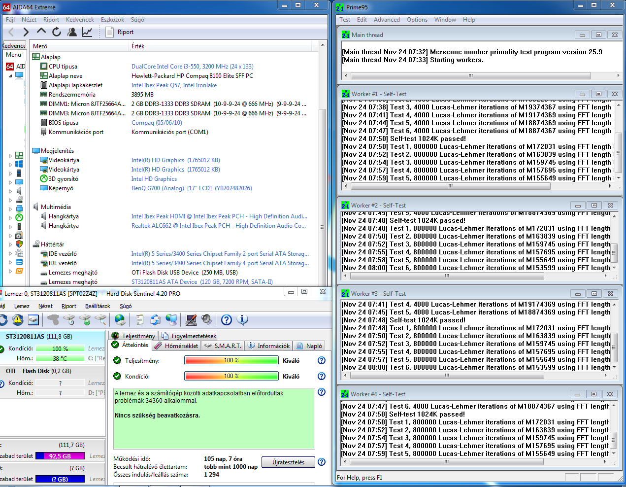Click speaker icon in Hard Disk Sentinel toolbar

coord(206,320)
